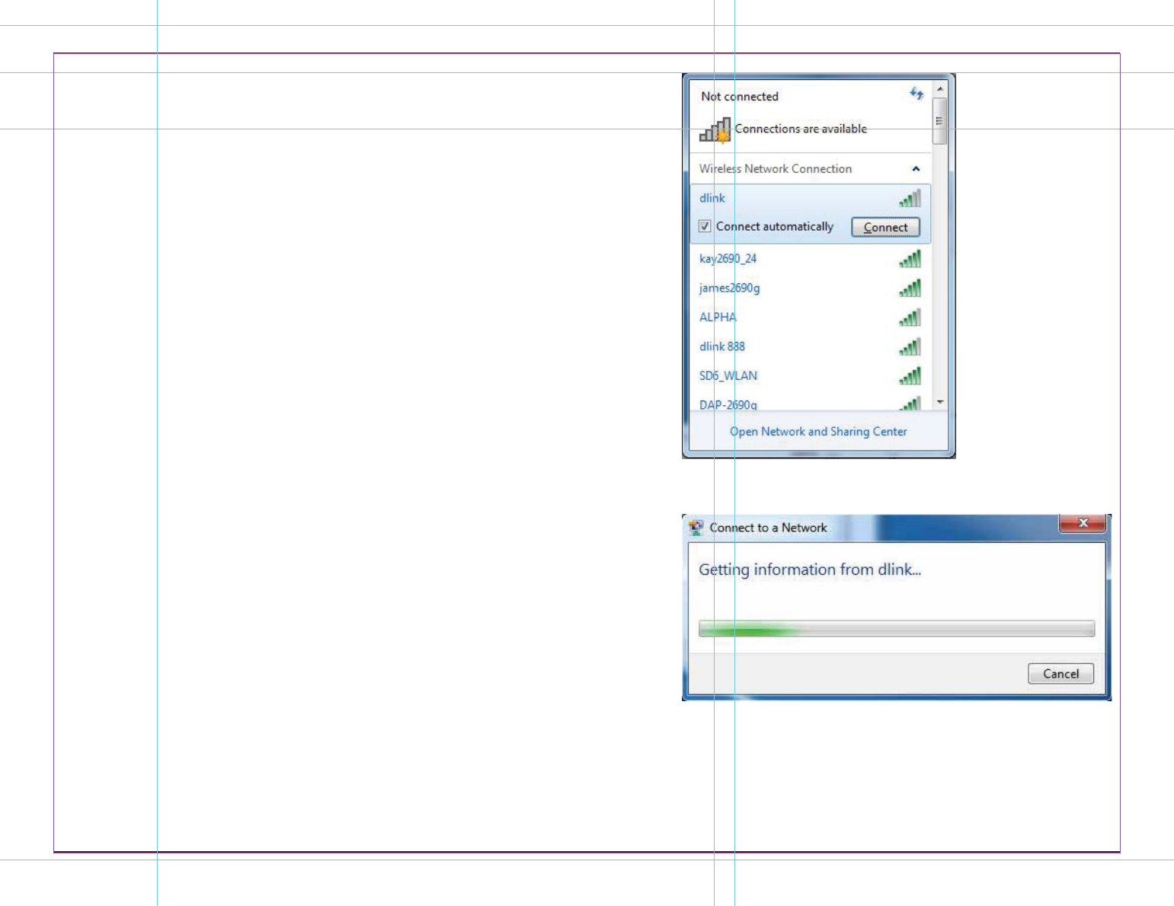Screen dimensions: 1174x906
Task: Click the refresh network list icon
Action: (916, 94)
